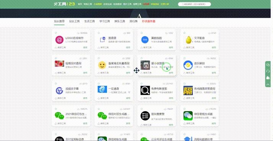Click 使用 on 各地隔离政策查询 card
The width and height of the screenshot is (273, 141).
pos(214,98)
